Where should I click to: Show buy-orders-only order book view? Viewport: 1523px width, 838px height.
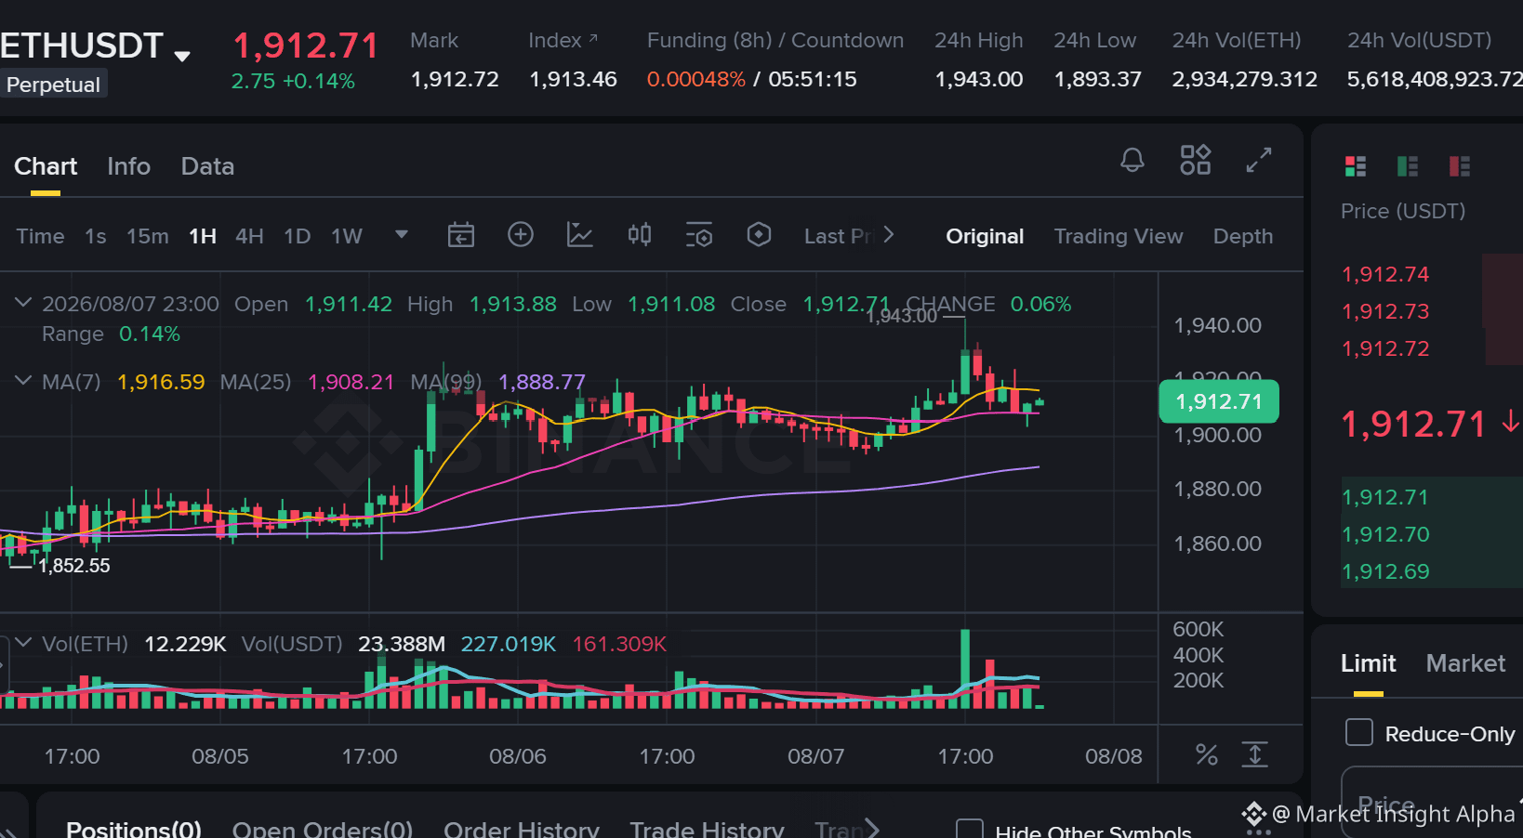coord(1408,166)
